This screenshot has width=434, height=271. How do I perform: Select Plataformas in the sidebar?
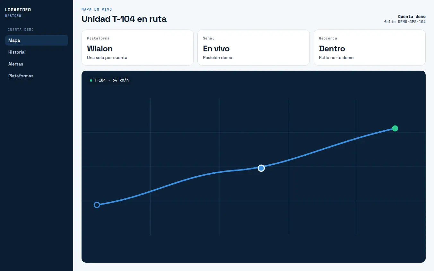(36, 76)
